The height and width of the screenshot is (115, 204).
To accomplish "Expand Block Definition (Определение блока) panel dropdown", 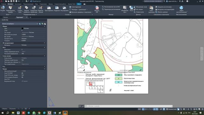I will (30, 15).
